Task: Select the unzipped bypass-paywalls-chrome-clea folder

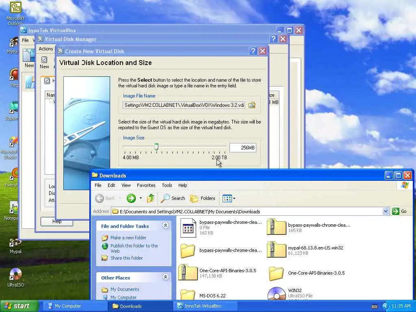Action: 188,250
